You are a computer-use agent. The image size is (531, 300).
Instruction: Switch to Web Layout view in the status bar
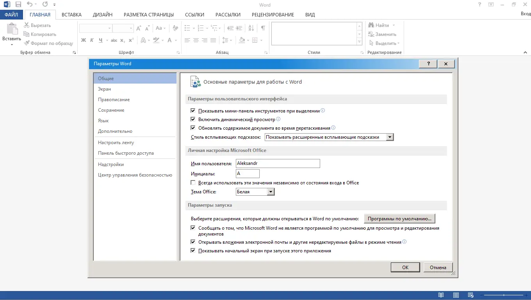pyautogui.click(x=471, y=295)
